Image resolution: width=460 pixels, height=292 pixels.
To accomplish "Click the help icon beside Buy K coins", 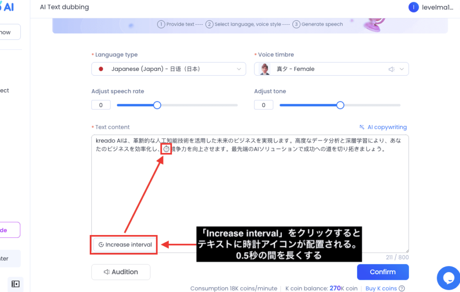I will tap(402, 288).
